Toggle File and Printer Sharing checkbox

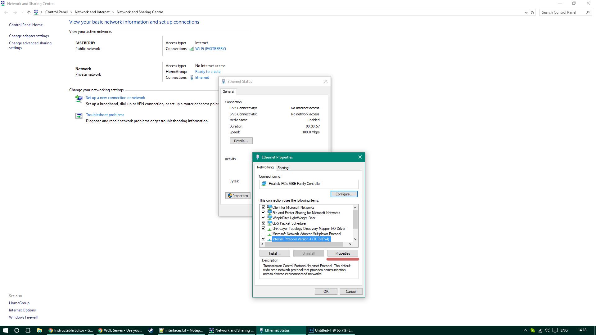point(263,212)
